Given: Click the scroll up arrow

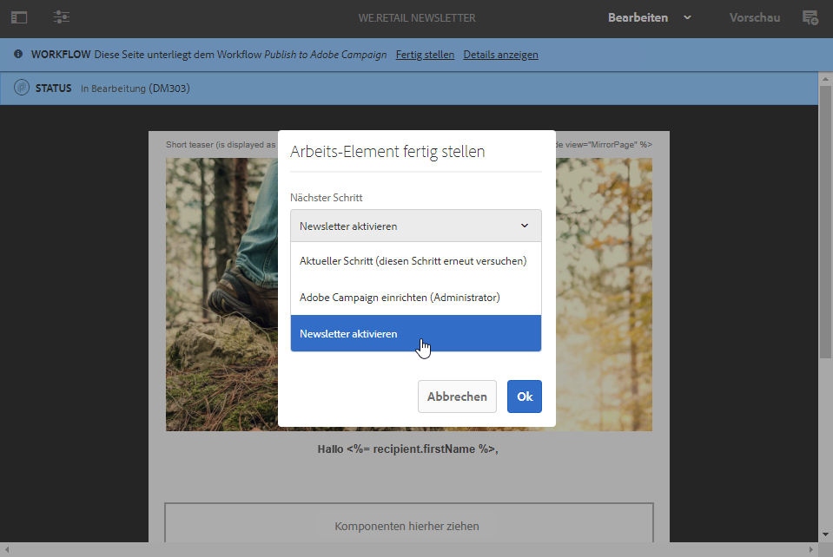Looking at the screenshot, I should (825, 79).
